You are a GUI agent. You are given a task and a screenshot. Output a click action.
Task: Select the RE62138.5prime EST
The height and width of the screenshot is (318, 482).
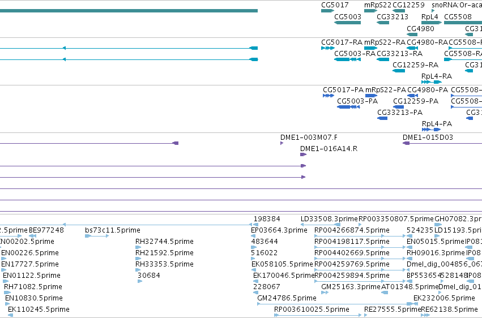pos(425,315)
